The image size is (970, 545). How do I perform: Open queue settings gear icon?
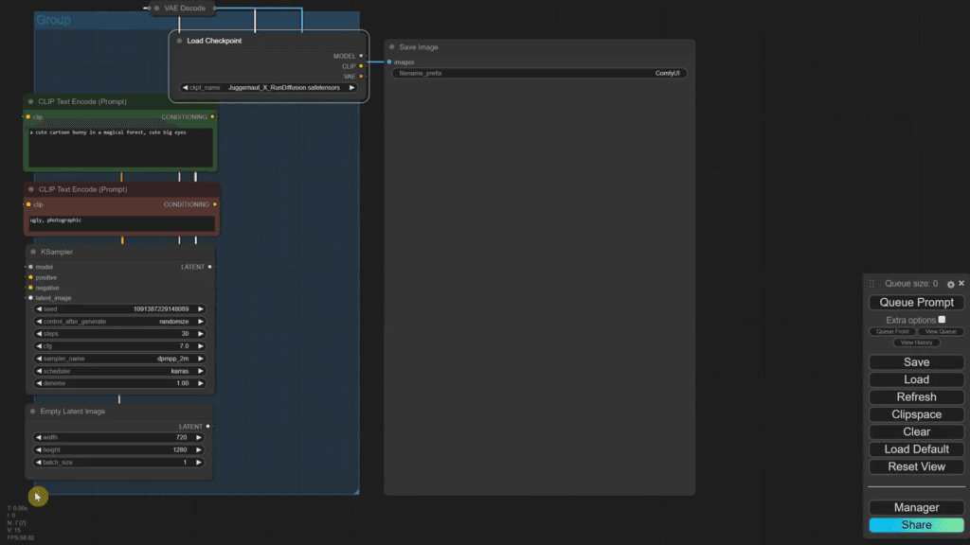[951, 284]
